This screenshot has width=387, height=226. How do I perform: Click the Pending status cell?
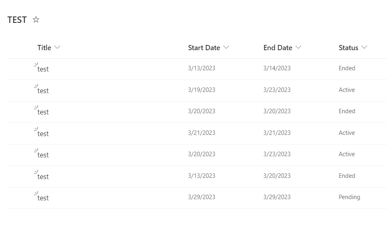coord(349,197)
